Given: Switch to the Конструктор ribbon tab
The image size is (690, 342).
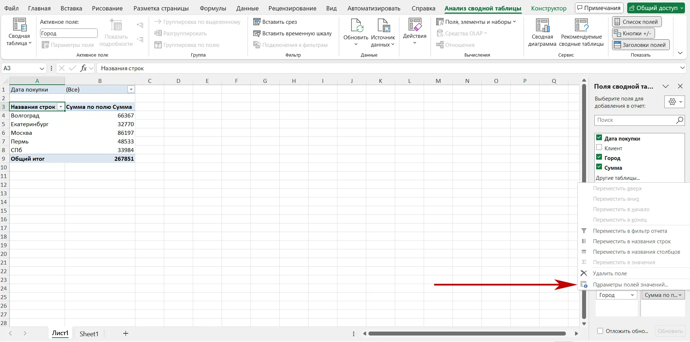Looking at the screenshot, I should (549, 8).
